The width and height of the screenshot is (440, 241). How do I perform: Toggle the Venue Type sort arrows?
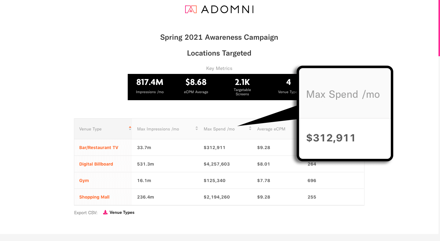(x=130, y=129)
